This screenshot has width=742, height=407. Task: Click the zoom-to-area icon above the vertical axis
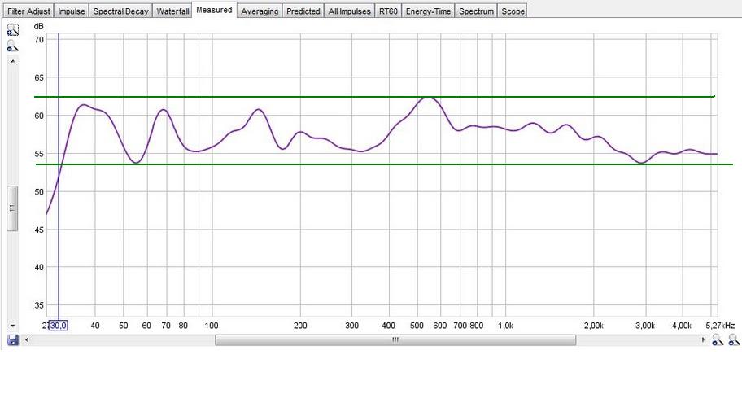click(12, 30)
